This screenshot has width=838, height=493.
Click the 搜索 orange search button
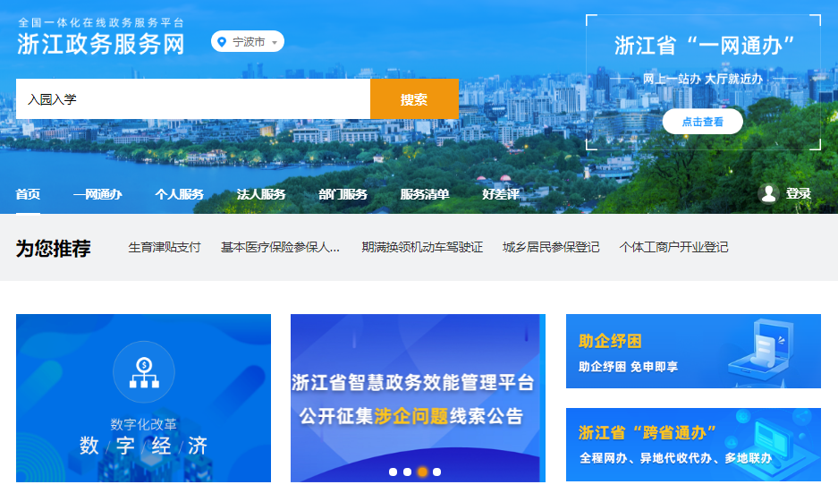414,99
